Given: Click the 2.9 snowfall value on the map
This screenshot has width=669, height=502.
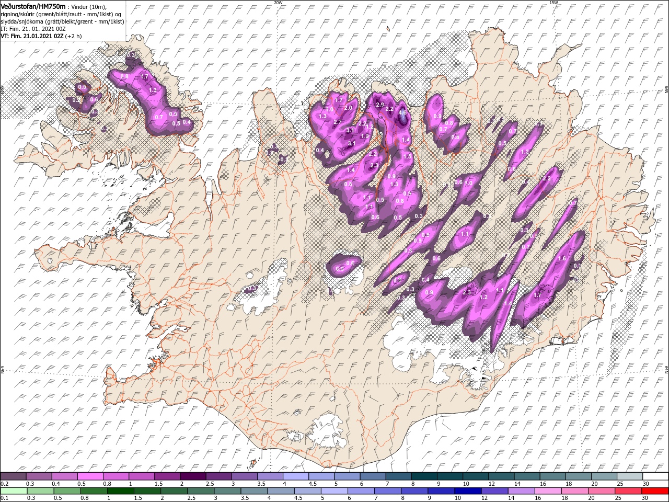Looking at the screenshot, I should tap(380, 105).
